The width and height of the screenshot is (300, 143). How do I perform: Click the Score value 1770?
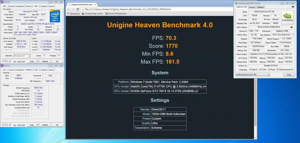(172, 46)
